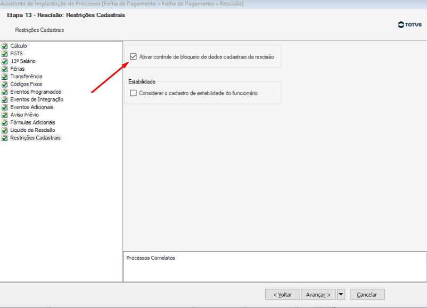The width and height of the screenshot is (427, 308).
Task: Open the Eventos Programados step
Action: point(36,91)
